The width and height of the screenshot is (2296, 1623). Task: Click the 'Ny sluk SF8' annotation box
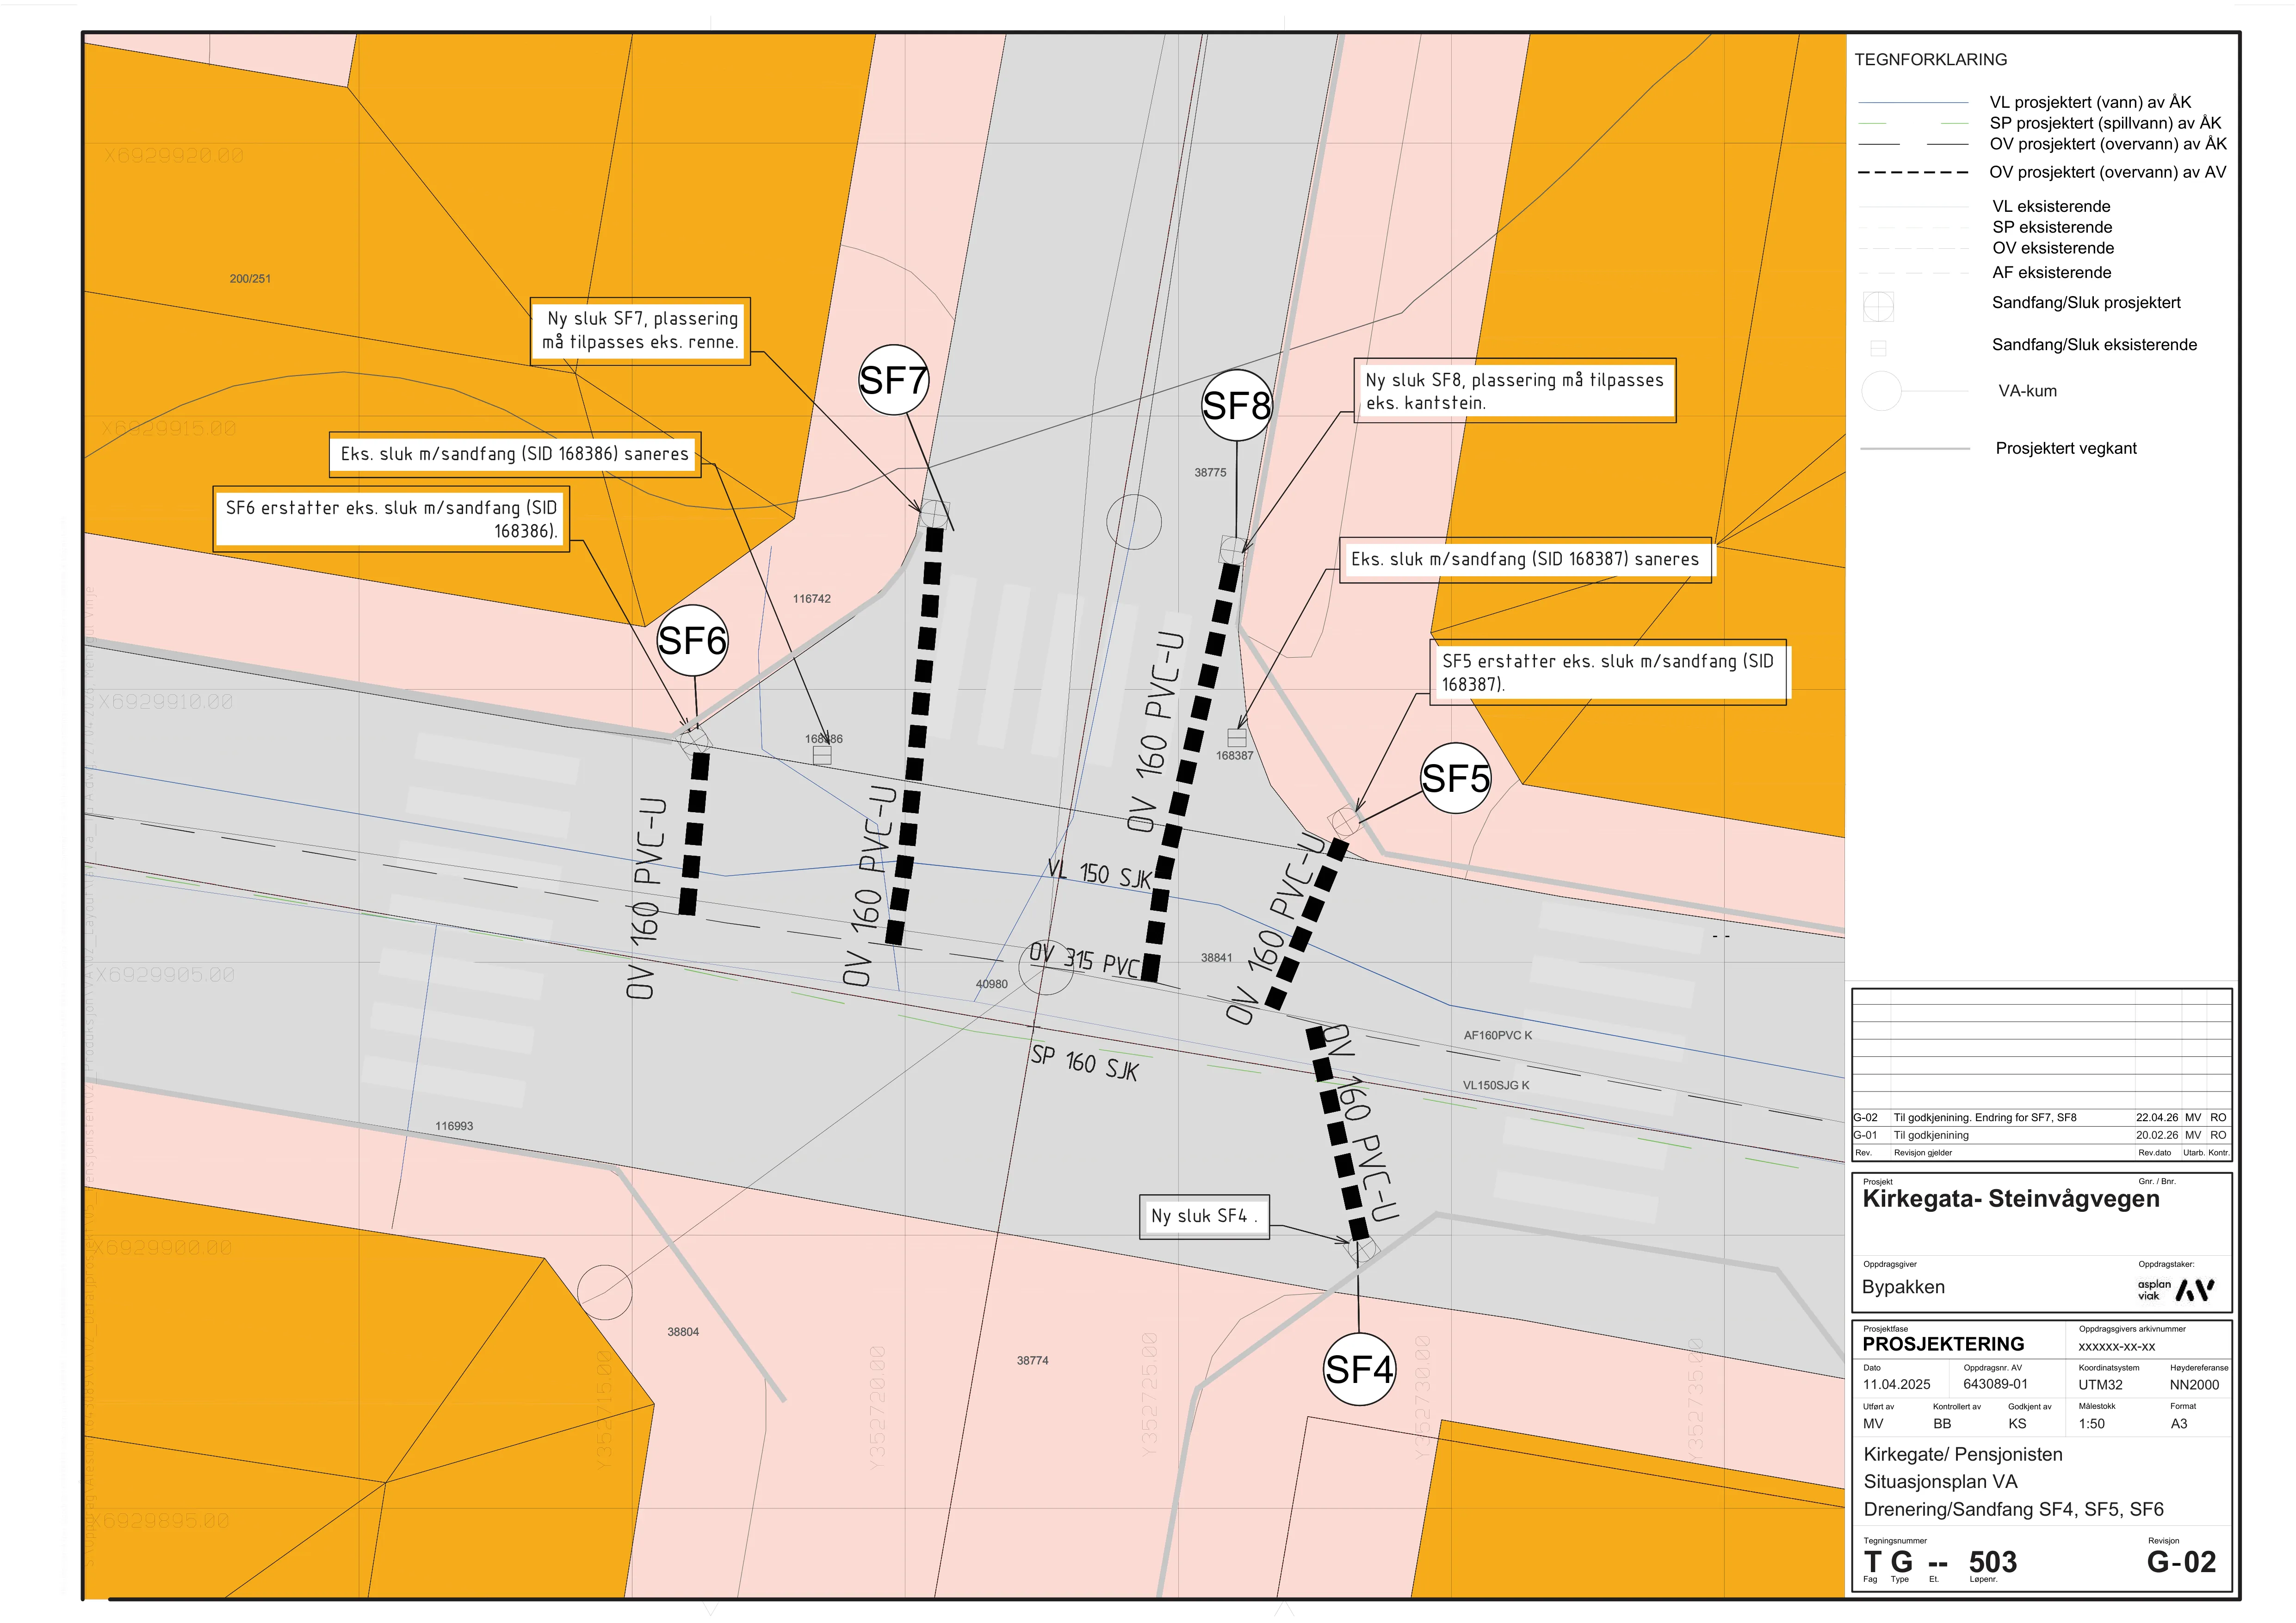(1514, 391)
